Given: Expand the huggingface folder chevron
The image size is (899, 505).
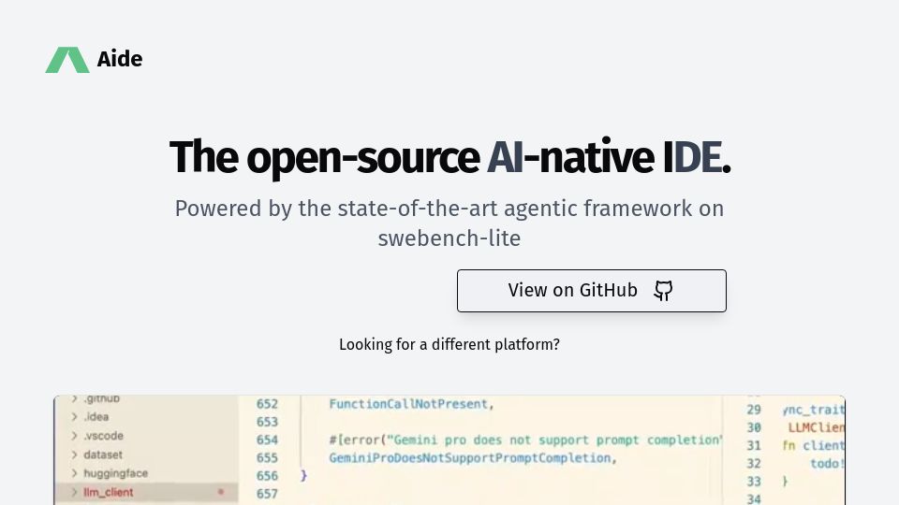Looking at the screenshot, I should [74, 473].
